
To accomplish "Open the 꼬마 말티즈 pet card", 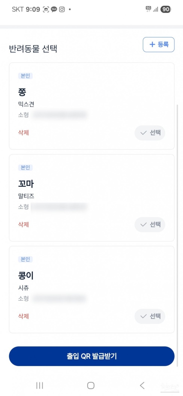I will 75,190.
